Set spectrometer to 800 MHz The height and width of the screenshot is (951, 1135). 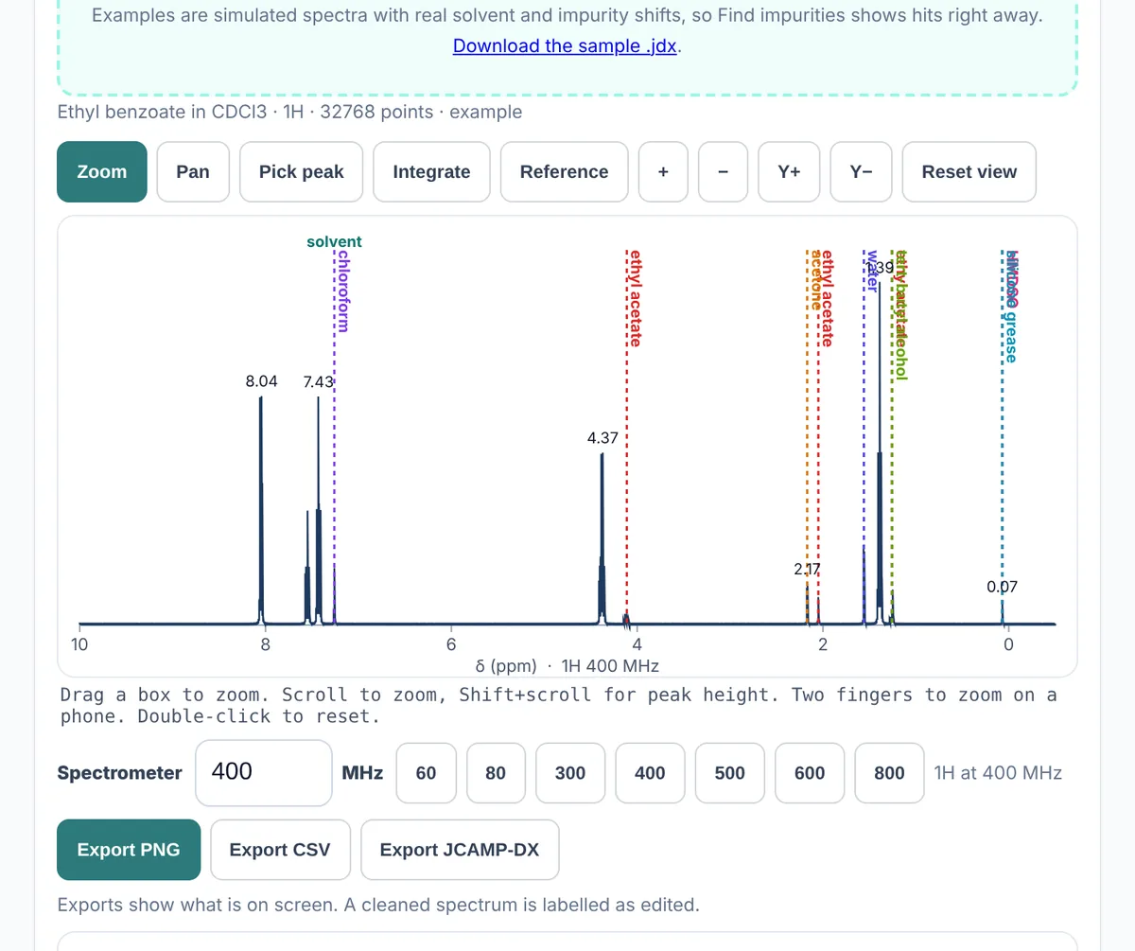pyautogui.click(x=889, y=773)
